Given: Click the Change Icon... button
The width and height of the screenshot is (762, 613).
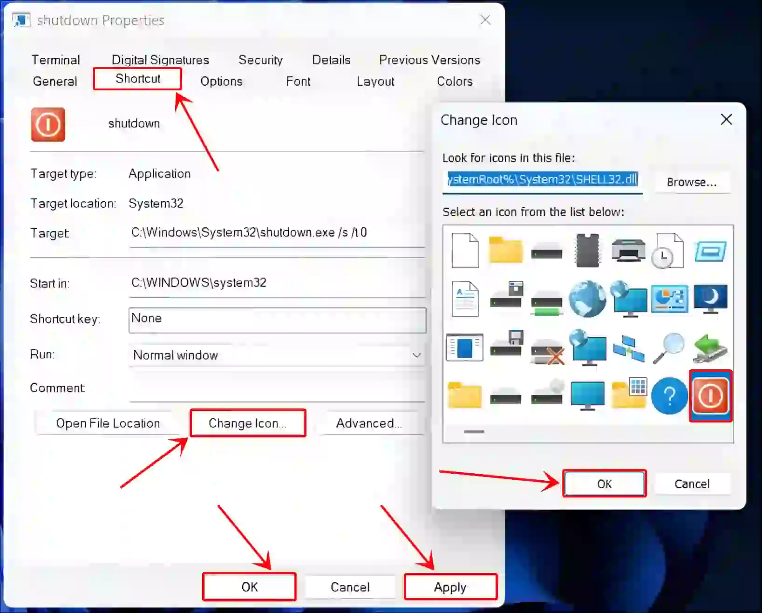Looking at the screenshot, I should [x=248, y=423].
